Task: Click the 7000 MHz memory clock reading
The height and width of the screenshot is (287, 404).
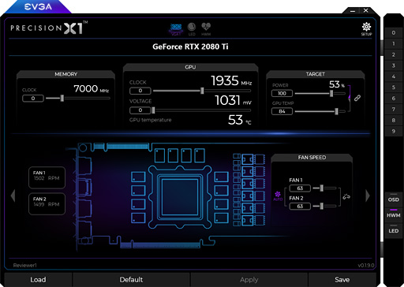Action: pyautogui.click(x=91, y=88)
